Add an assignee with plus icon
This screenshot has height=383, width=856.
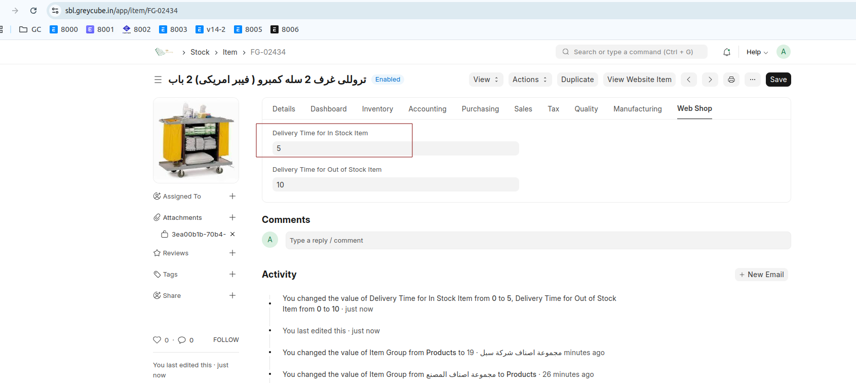232,196
